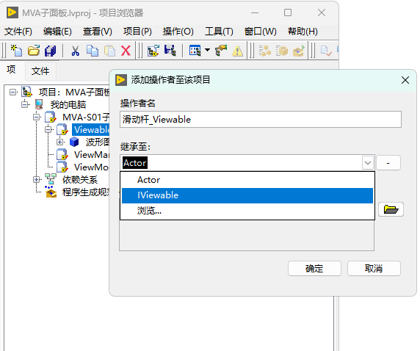The width and height of the screenshot is (420, 351).
Task: Select the 项目: MVA子面板 root item
Action: pyautogui.click(x=74, y=93)
